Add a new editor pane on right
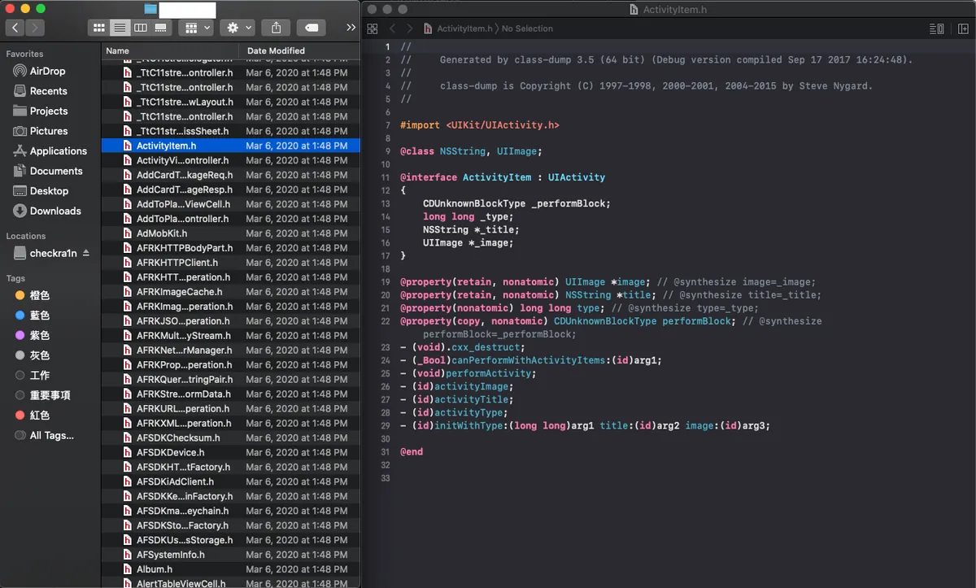This screenshot has width=976, height=588. 963,28
